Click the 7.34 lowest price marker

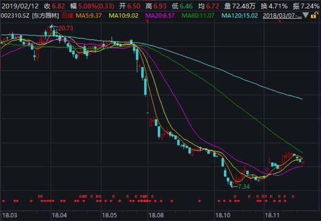244,187
